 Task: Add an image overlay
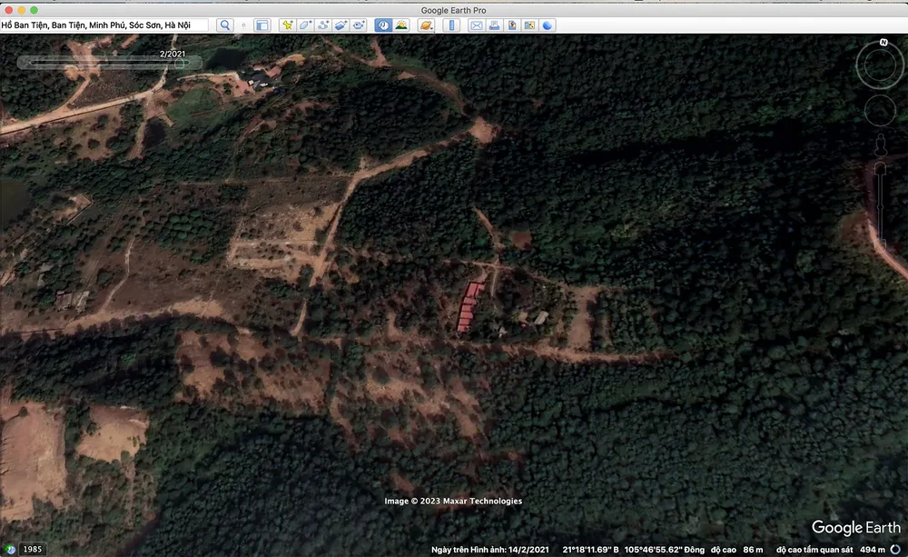click(x=340, y=25)
